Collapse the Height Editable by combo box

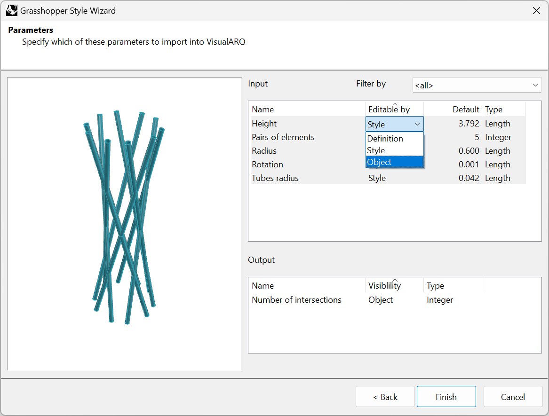click(395, 124)
